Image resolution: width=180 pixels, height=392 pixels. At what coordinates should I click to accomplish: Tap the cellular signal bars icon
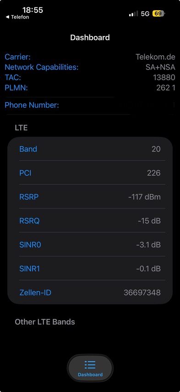(133, 14)
